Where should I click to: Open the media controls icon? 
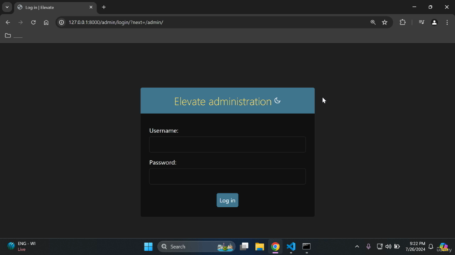[x=422, y=22]
